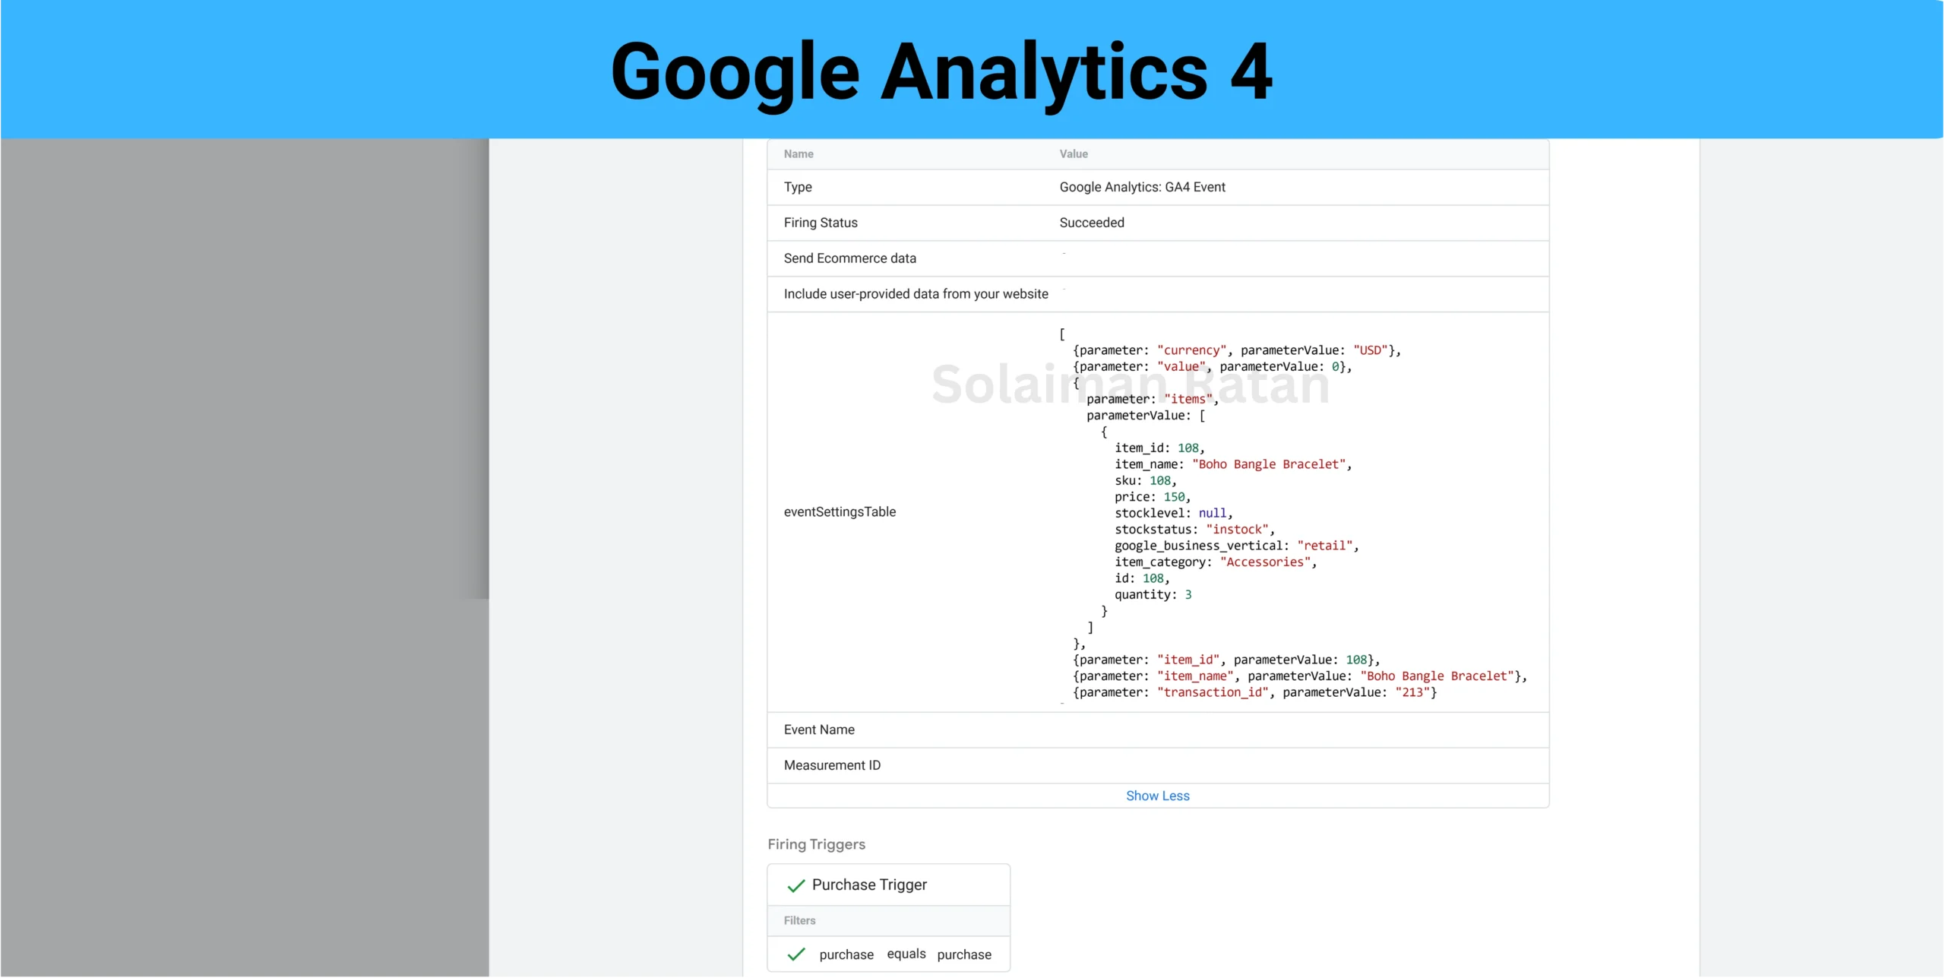Viewport: 1945px width, 978px height.
Task: Click the transaction_id parameter line in the code
Action: click(x=1254, y=692)
